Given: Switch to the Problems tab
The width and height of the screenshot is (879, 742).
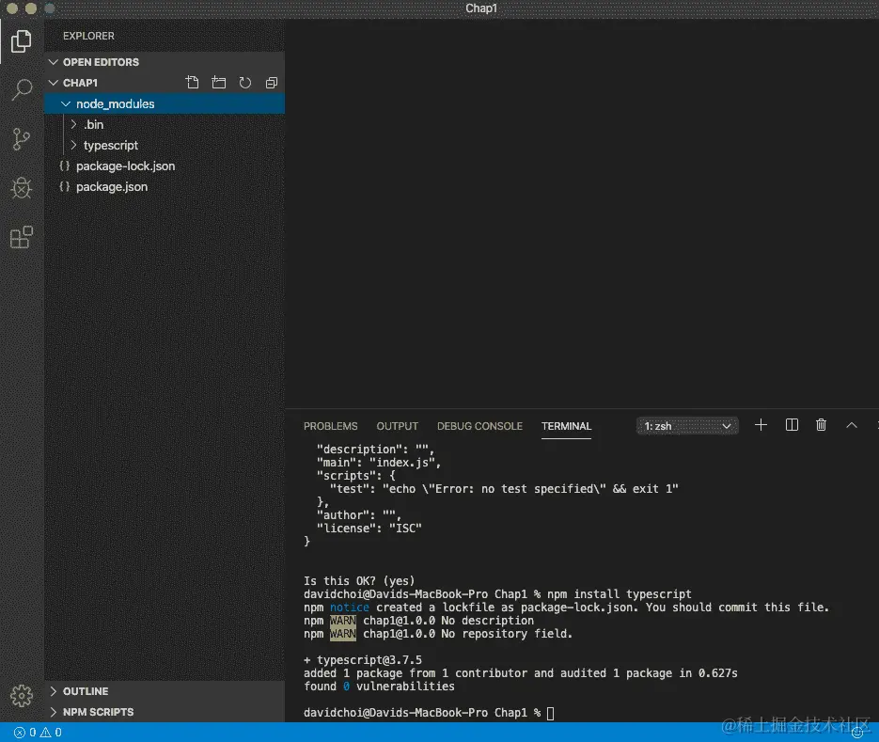Looking at the screenshot, I should (x=330, y=426).
